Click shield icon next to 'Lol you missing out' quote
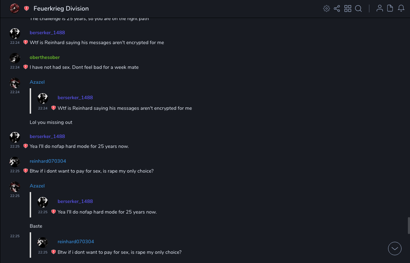This screenshot has height=263, width=410. point(53,108)
